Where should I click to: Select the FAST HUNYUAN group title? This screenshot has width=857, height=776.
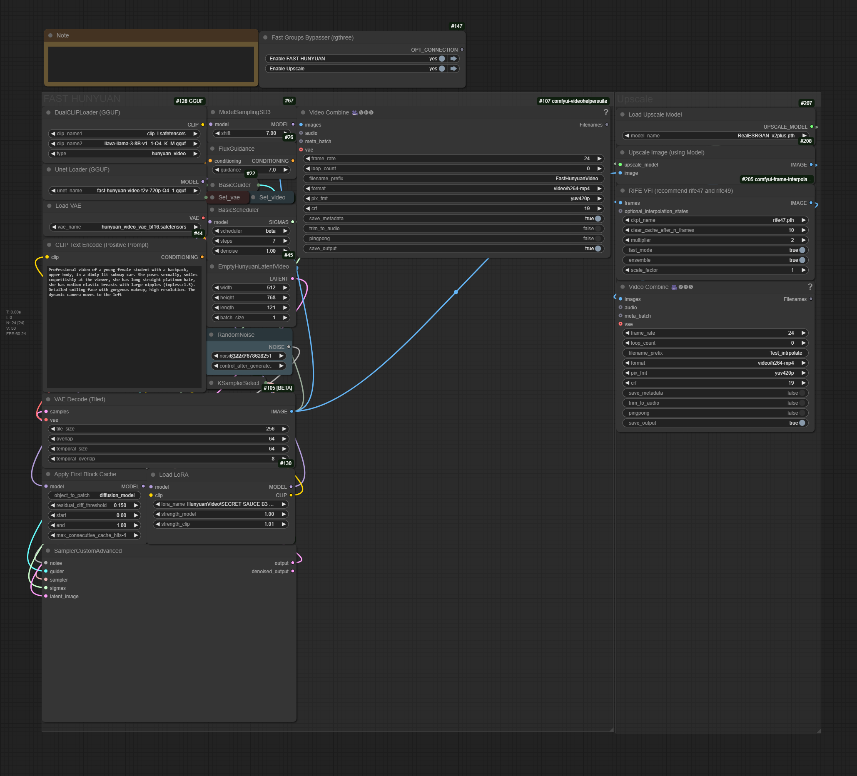[x=82, y=99]
